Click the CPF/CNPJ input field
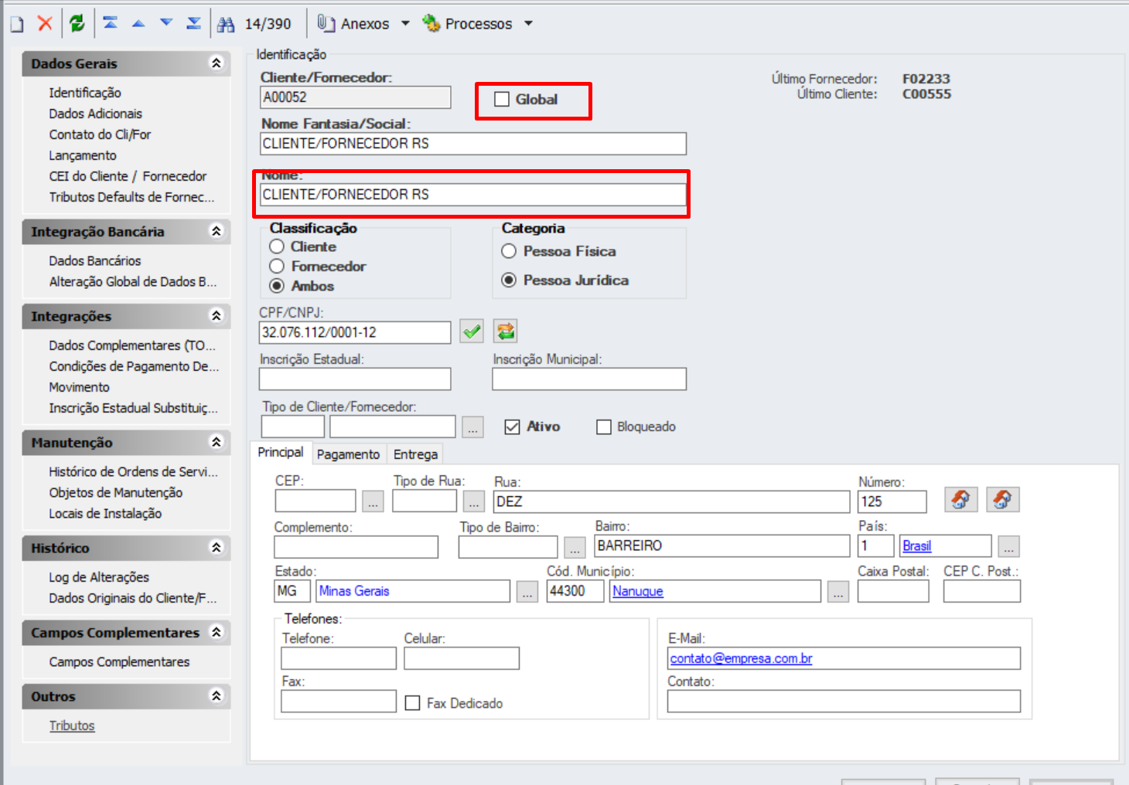1129x785 pixels. (x=355, y=332)
